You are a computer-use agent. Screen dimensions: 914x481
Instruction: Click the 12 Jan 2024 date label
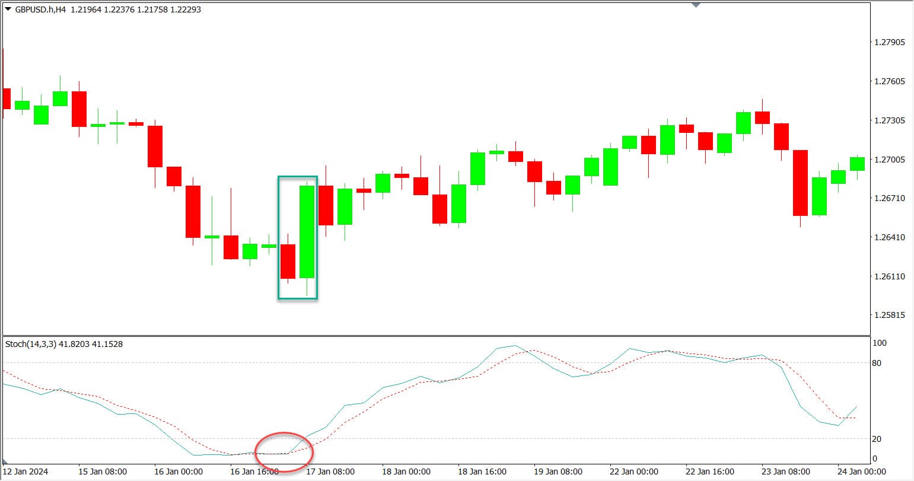pyautogui.click(x=26, y=472)
